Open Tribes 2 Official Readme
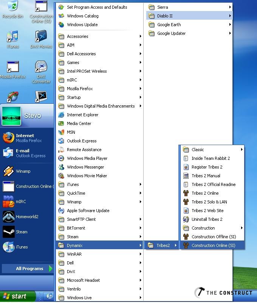This screenshot has width=257, height=303. pyautogui.click(x=212, y=184)
